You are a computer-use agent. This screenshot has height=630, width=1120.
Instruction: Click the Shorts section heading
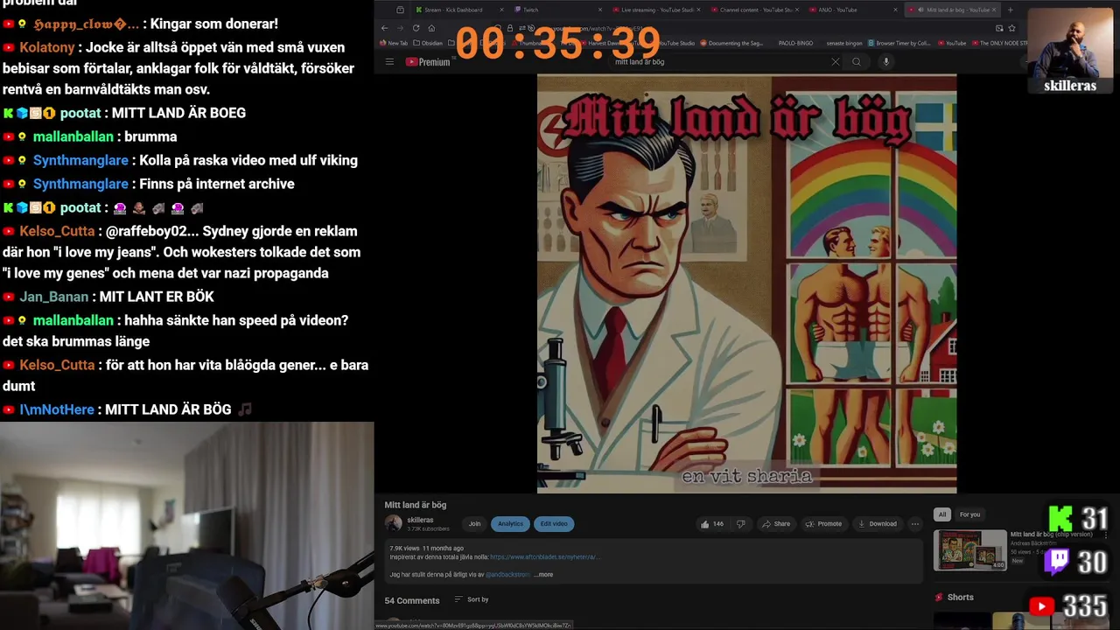[x=960, y=597]
